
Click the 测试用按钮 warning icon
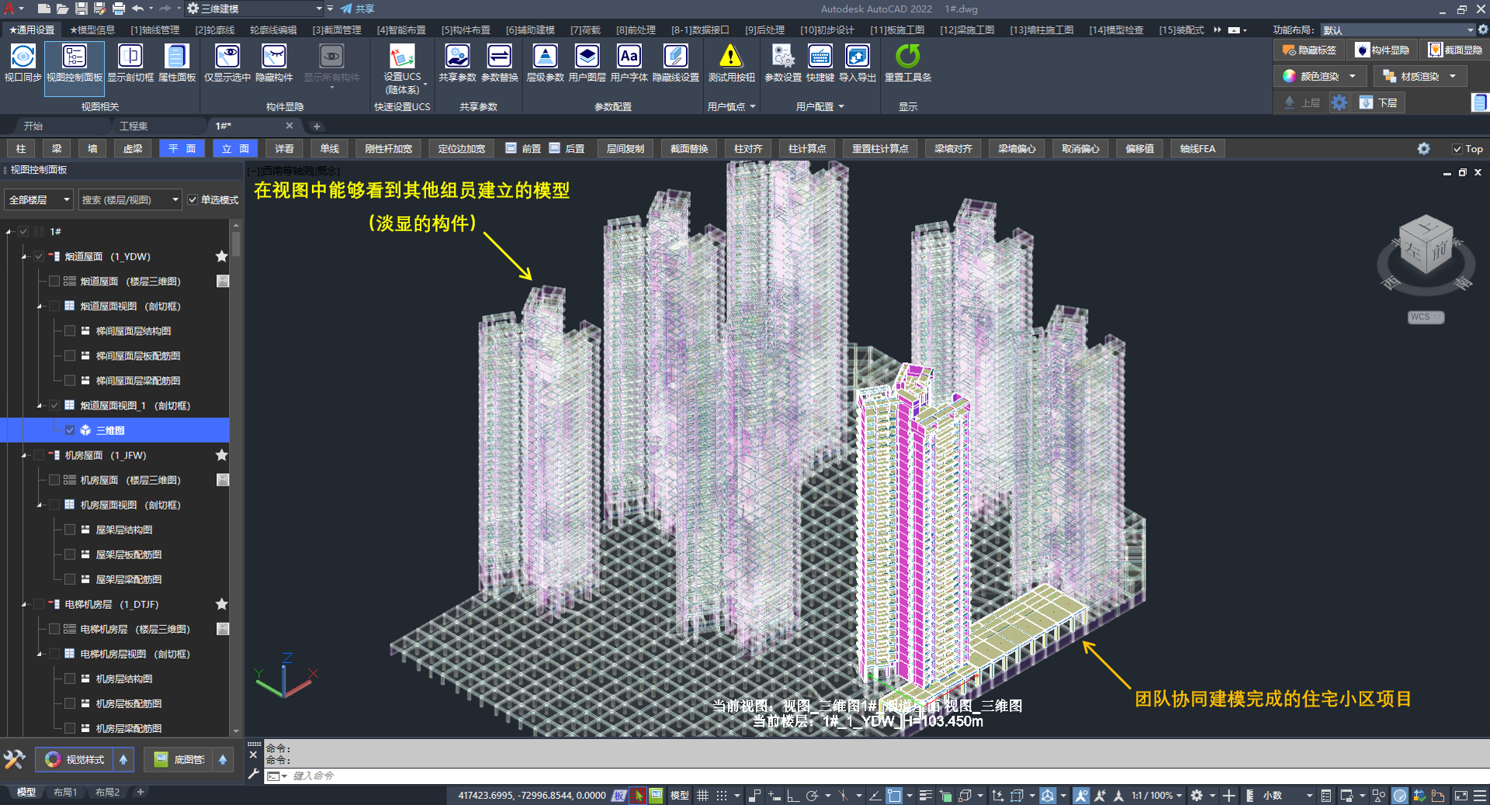730,57
